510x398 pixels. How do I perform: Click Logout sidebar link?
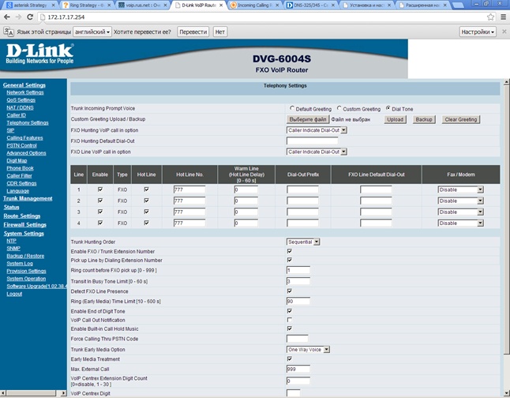[14, 294]
